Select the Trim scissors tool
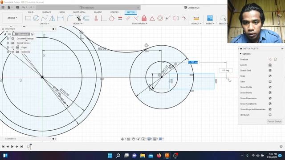This screenshot has height=160, width=285. pyautogui.click(x=78, y=18)
